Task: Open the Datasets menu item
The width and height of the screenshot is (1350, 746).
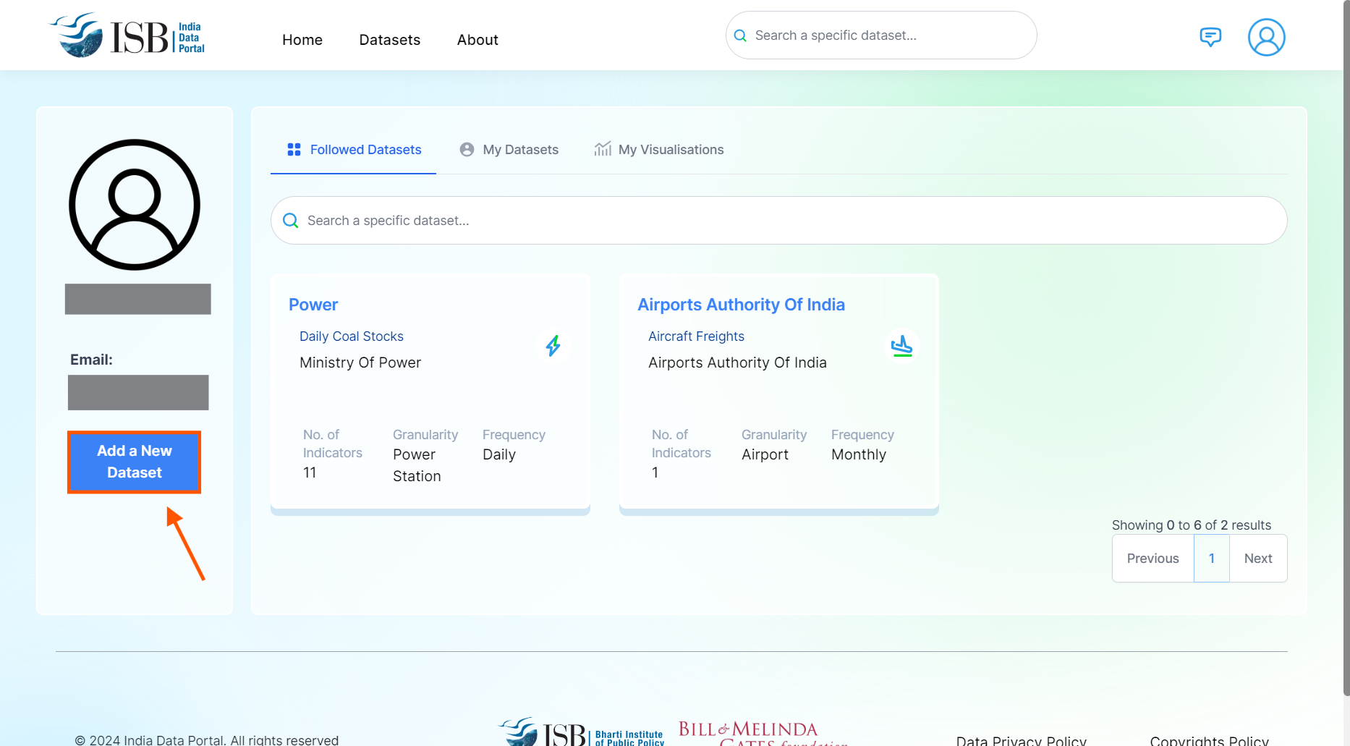Action: (389, 40)
